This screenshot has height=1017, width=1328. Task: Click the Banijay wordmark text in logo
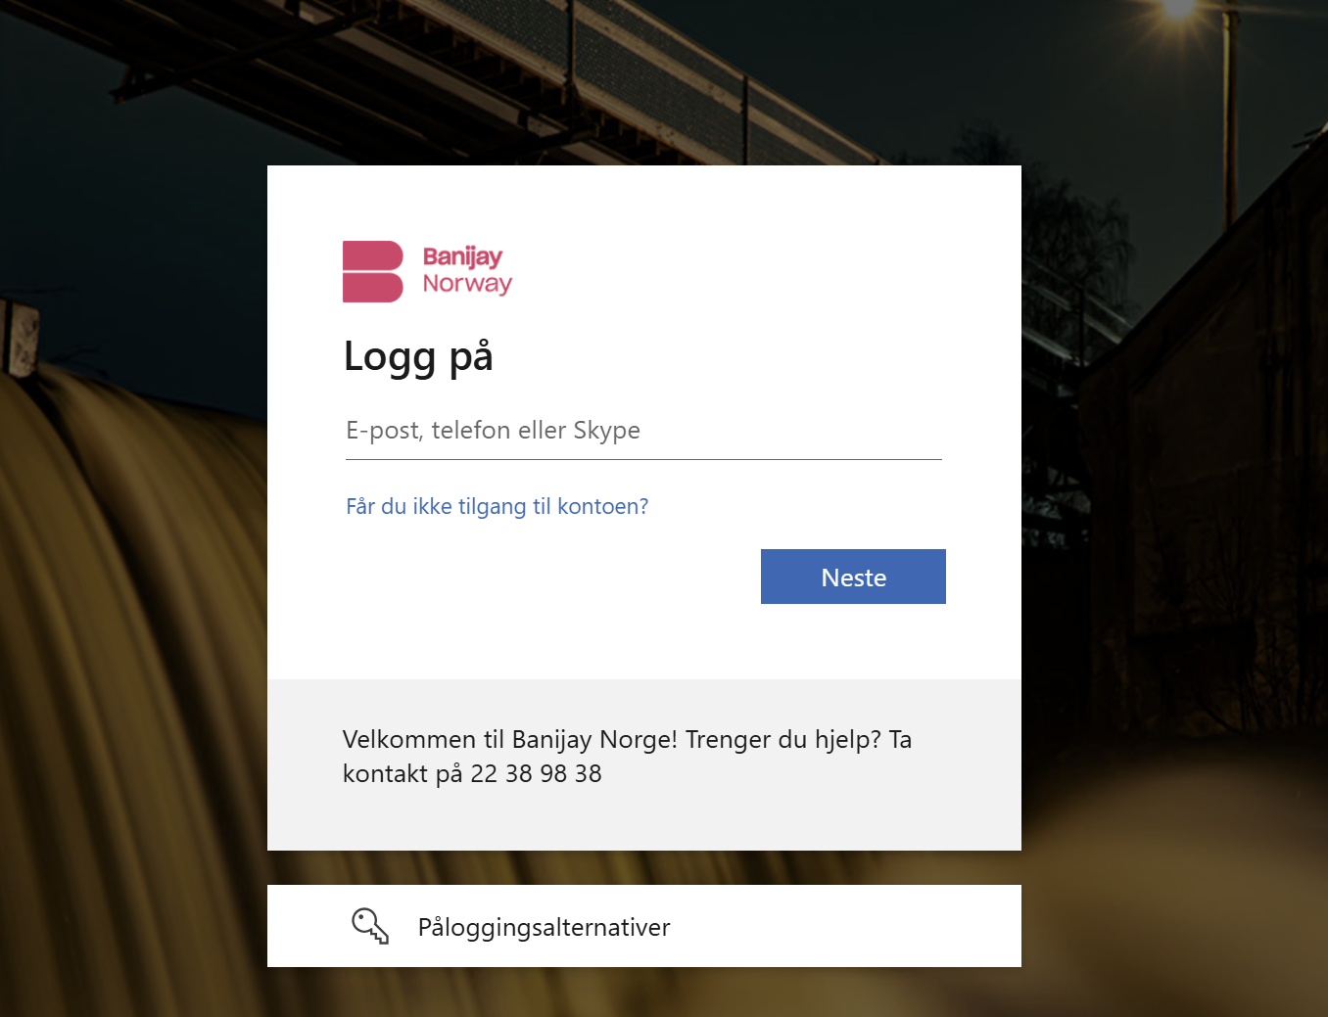click(x=462, y=256)
